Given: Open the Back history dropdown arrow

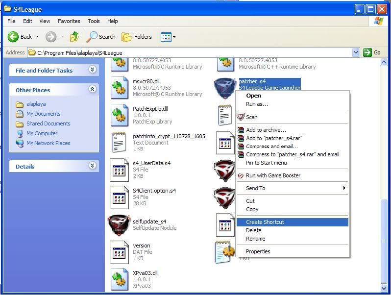Looking at the screenshot, I should click(x=37, y=37).
